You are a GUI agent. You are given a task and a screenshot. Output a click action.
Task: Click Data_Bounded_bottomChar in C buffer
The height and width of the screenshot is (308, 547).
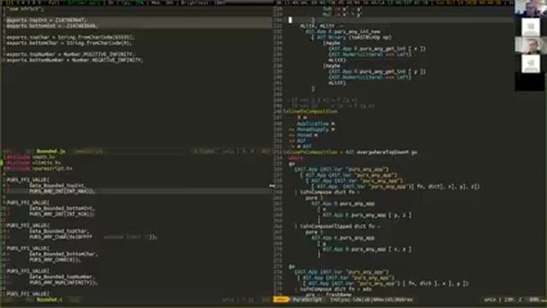coord(63,254)
